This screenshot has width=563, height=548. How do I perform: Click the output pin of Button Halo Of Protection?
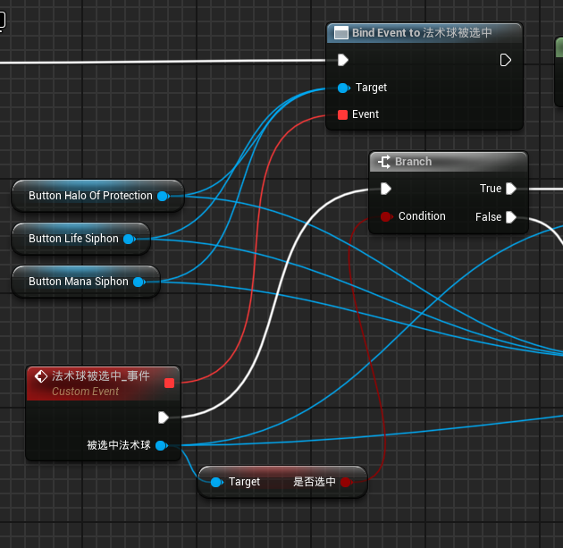click(x=164, y=196)
